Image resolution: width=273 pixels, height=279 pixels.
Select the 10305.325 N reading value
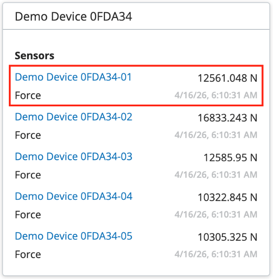pyautogui.click(x=227, y=237)
